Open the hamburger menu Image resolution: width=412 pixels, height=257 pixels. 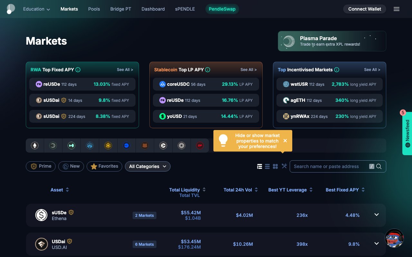click(x=397, y=9)
